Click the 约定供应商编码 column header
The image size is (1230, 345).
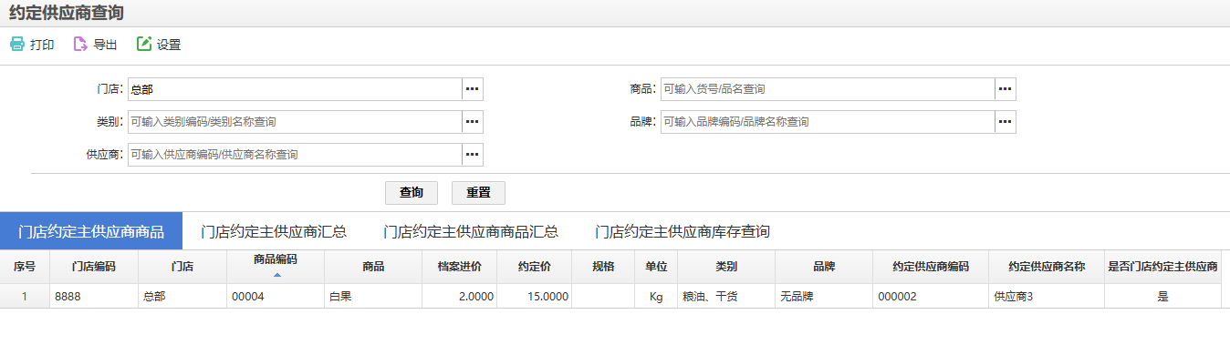(x=931, y=267)
